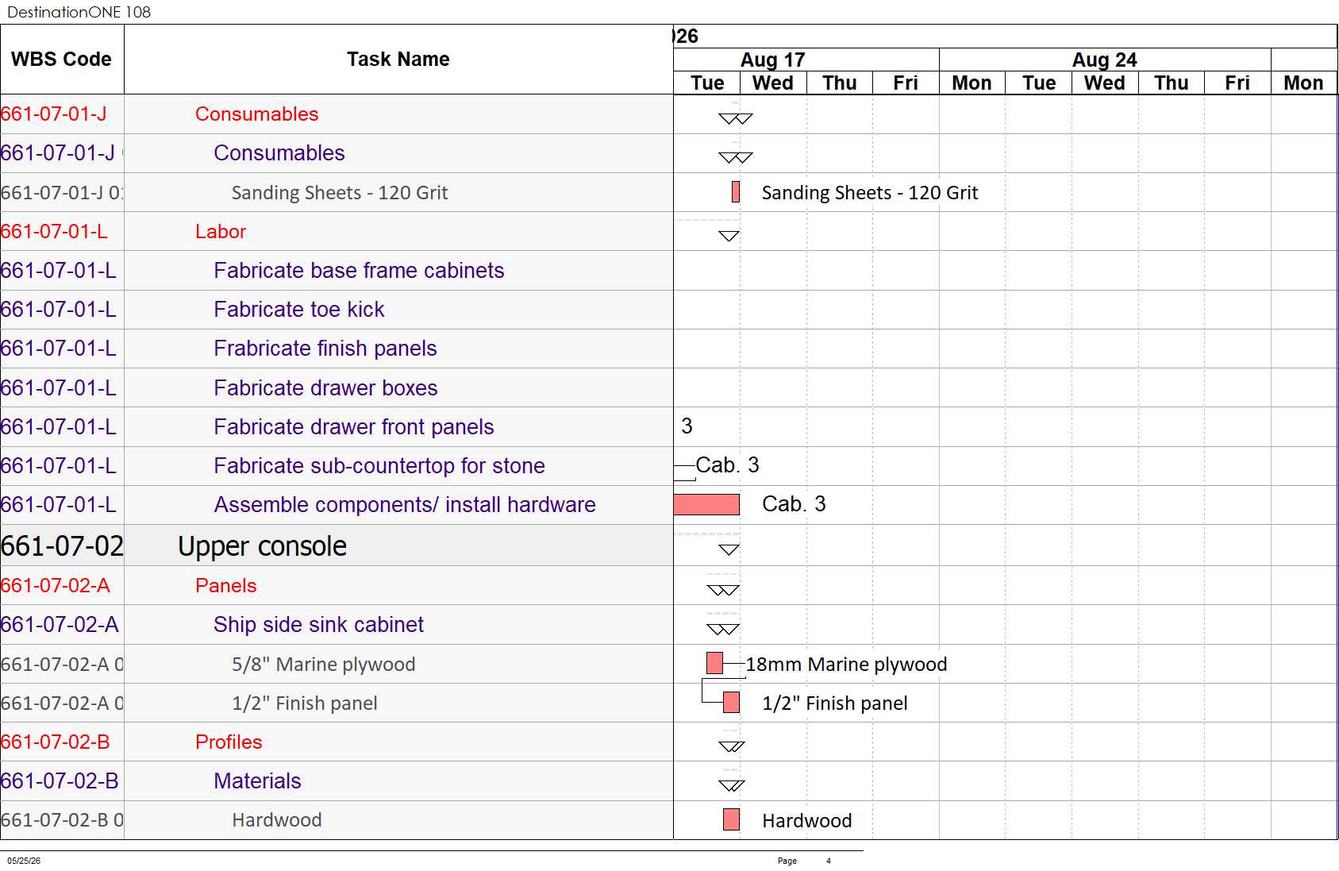Screen dimensions: 1339x871
Task: Click the Profiles summary marker
Action: point(731,746)
